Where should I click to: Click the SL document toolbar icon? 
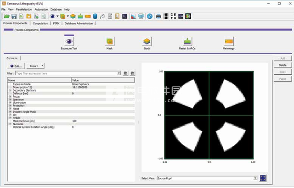pos(22,17)
